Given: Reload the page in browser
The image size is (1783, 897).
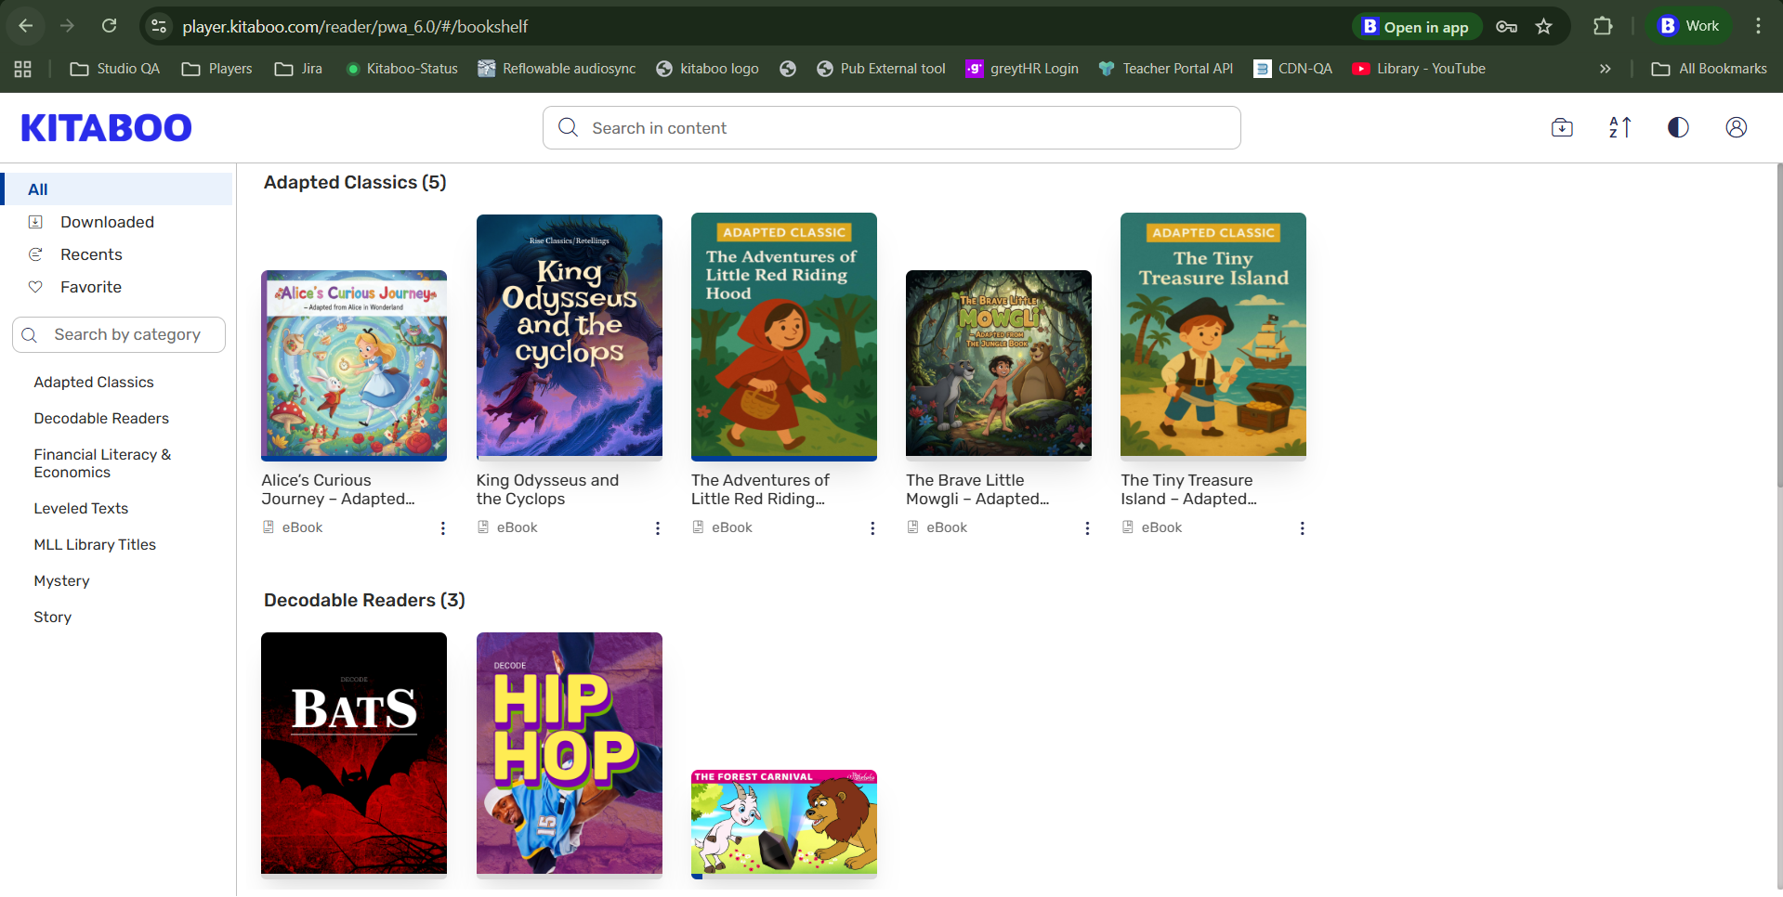Looking at the screenshot, I should pyautogui.click(x=109, y=26).
